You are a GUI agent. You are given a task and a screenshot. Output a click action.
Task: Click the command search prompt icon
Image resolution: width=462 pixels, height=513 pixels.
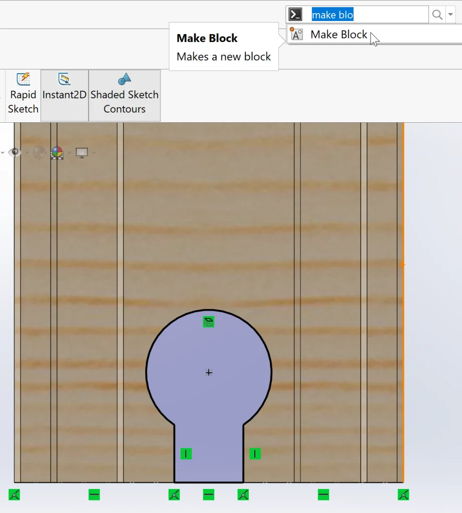[295, 15]
